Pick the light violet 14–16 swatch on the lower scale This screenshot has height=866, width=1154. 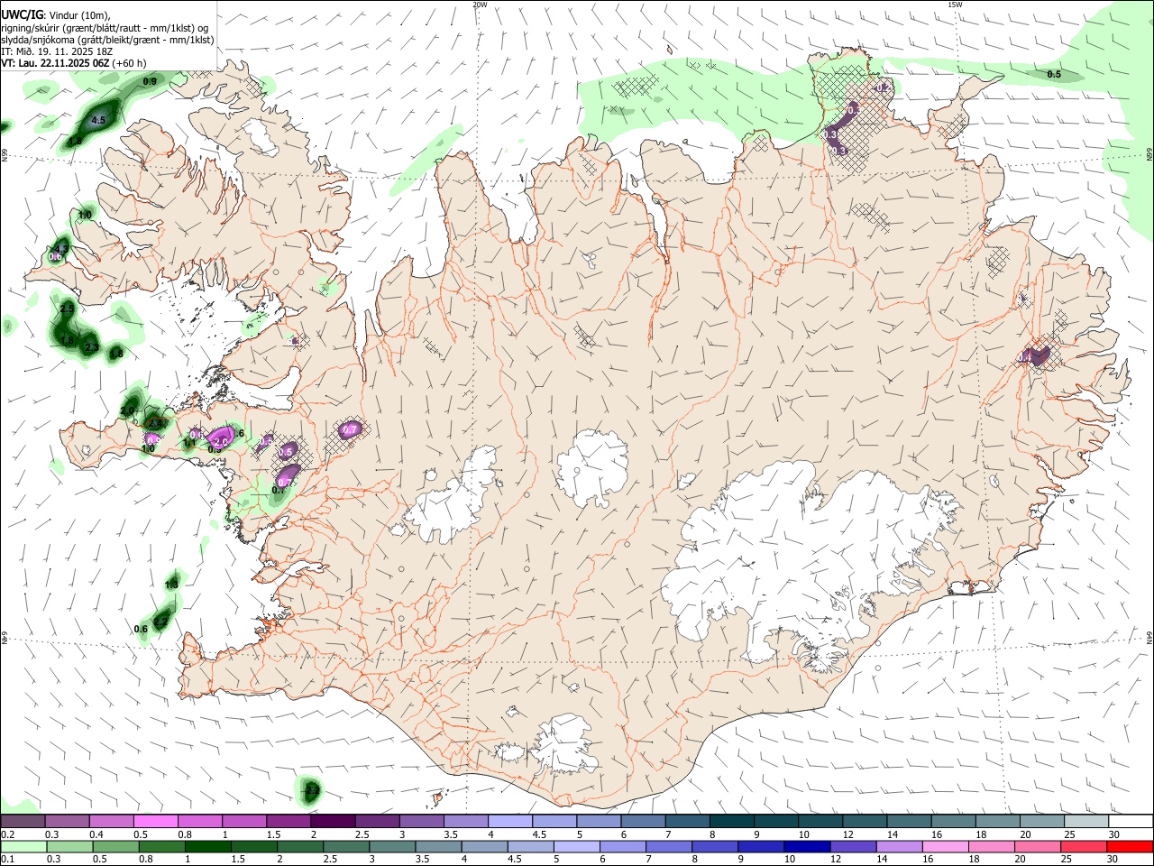tap(899, 847)
